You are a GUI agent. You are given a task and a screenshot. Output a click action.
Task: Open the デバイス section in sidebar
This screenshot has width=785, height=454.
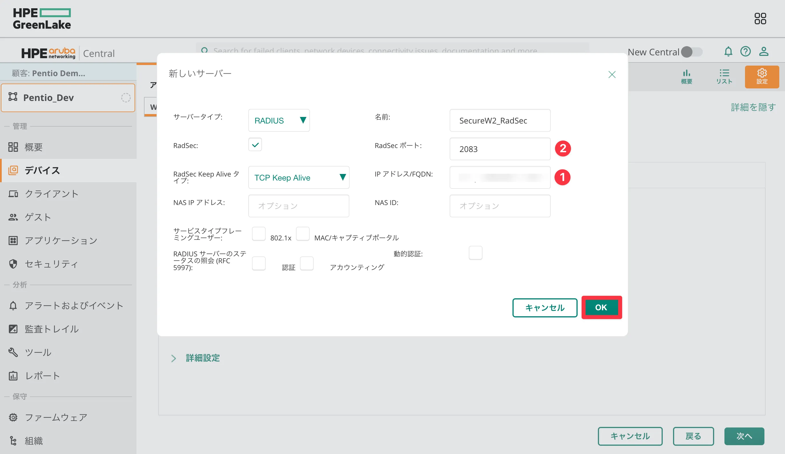tap(42, 171)
